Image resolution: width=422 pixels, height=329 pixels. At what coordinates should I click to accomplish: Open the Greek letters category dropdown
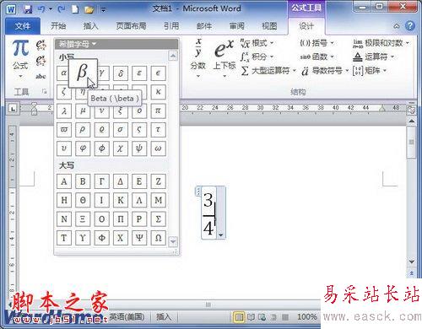pos(78,44)
